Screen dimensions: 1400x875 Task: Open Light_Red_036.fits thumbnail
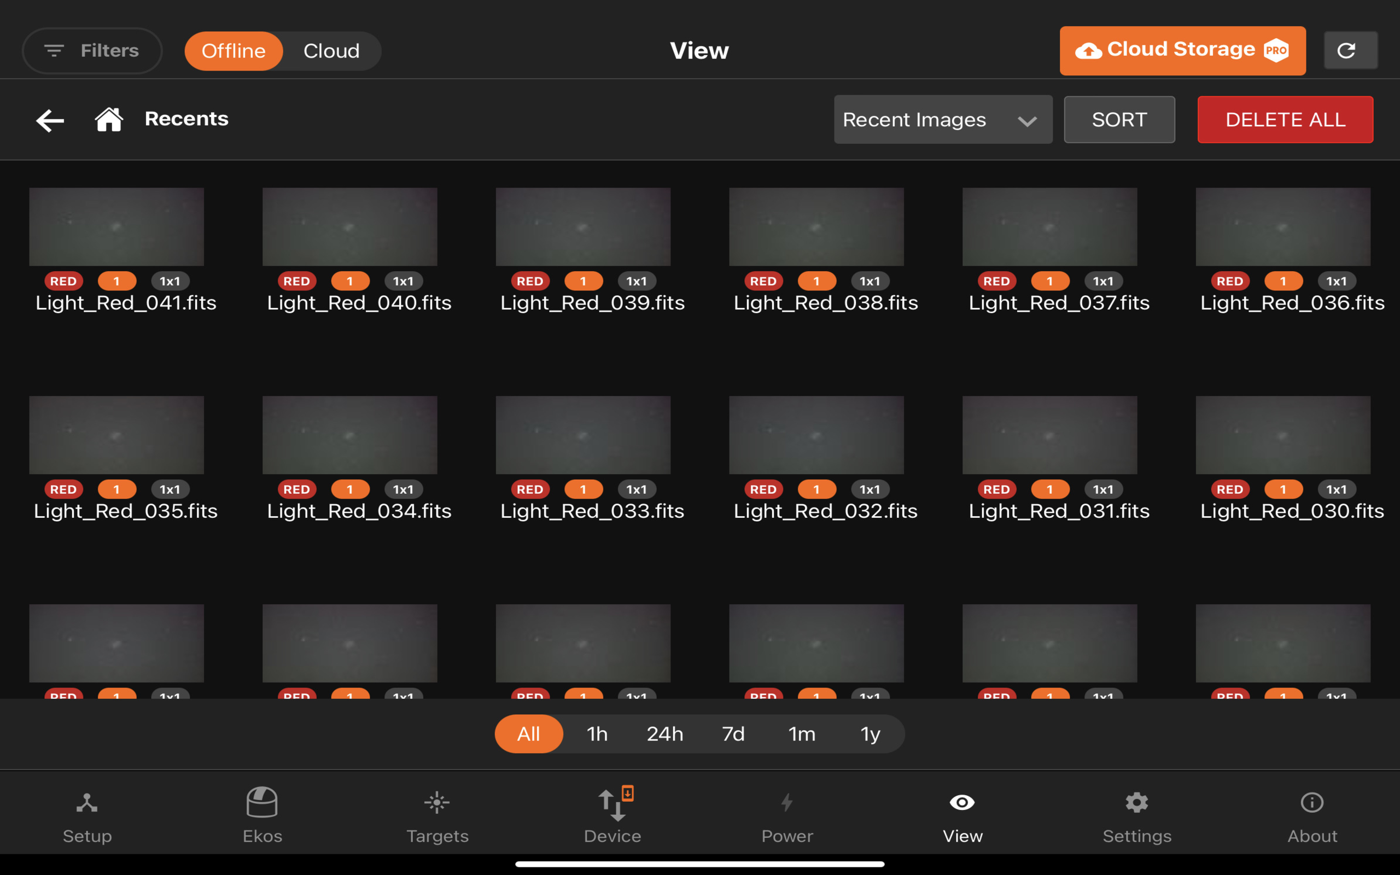[1282, 227]
